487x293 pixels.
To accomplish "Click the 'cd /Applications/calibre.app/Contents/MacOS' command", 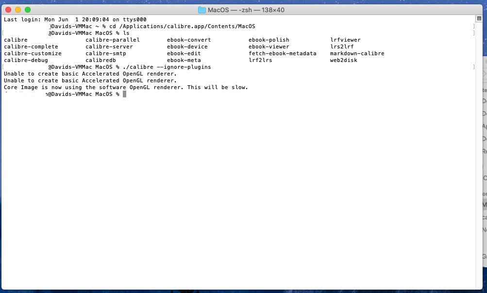I will 182,26.
